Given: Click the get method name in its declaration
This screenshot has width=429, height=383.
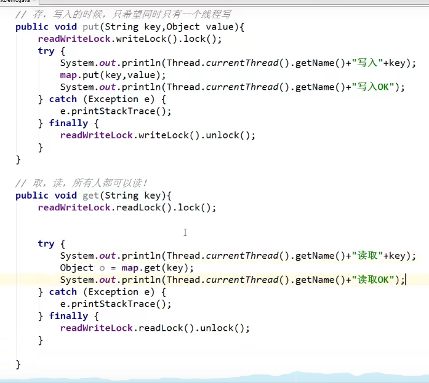Looking at the screenshot, I should tap(89, 195).
